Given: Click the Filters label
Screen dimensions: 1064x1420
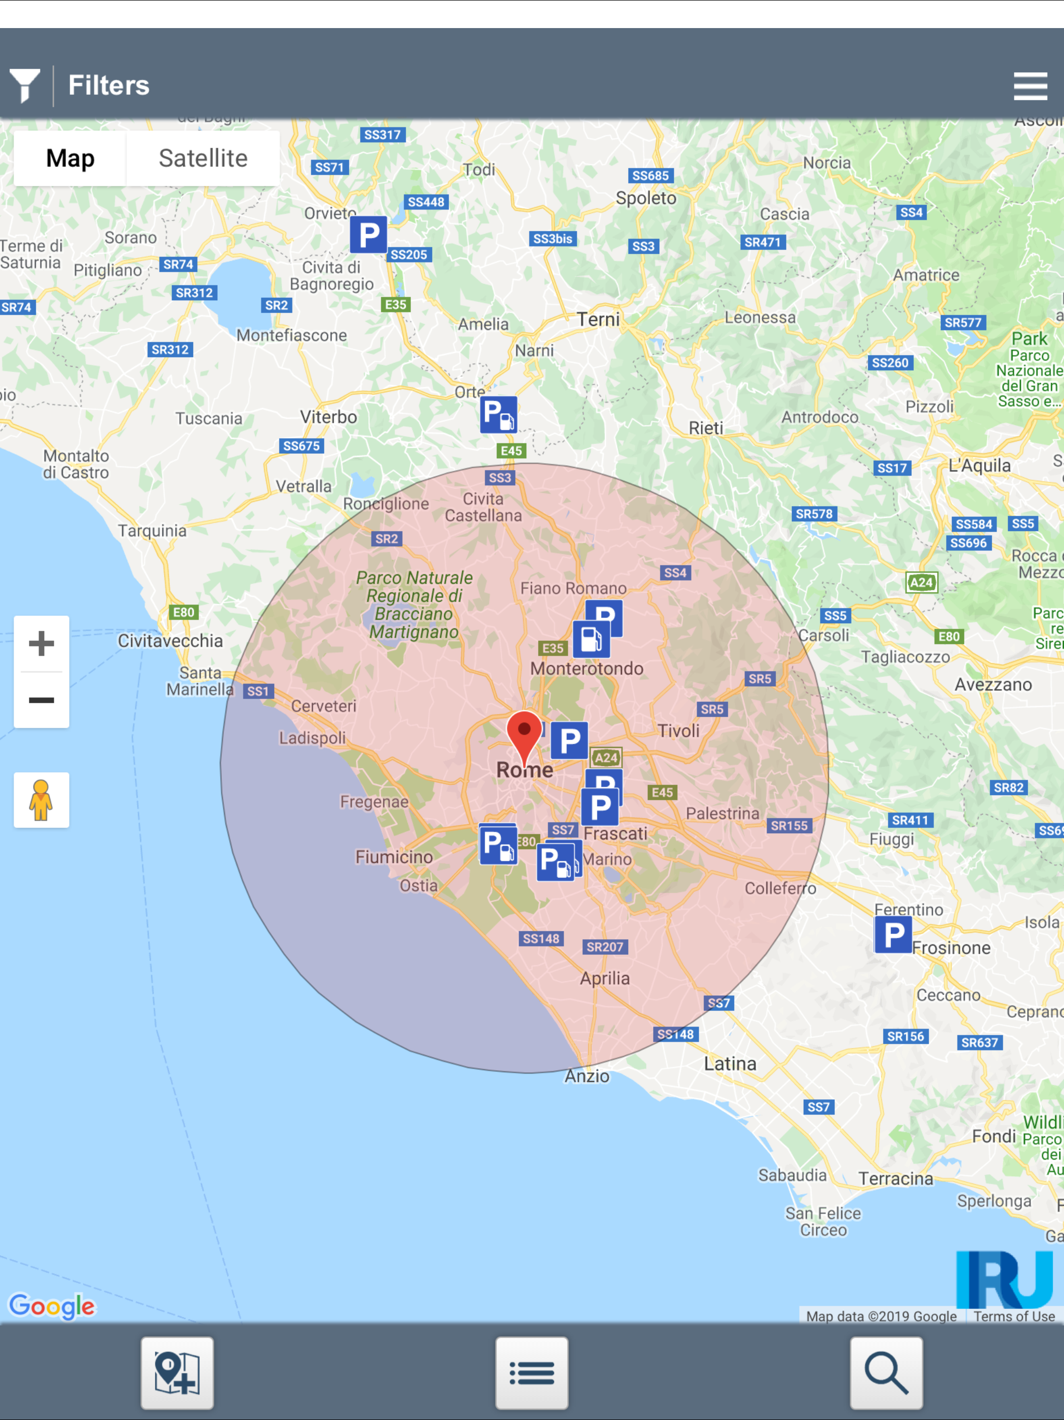Looking at the screenshot, I should coord(109,85).
